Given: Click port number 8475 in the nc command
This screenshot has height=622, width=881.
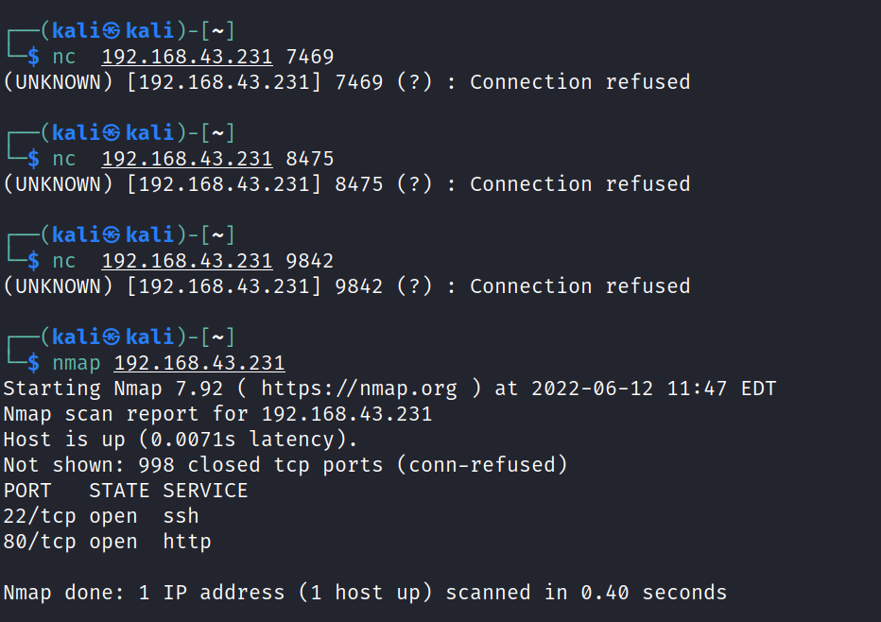Looking at the screenshot, I should point(310,159).
